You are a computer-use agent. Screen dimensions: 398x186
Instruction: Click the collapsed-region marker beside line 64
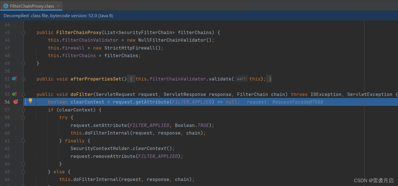tap(23, 164)
